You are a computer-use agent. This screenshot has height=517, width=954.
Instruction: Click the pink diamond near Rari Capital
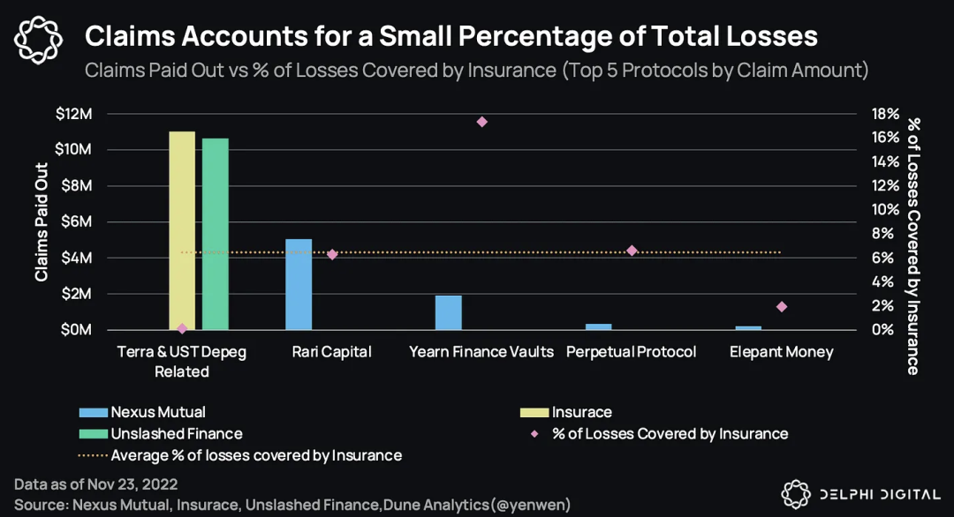coord(332,254)
